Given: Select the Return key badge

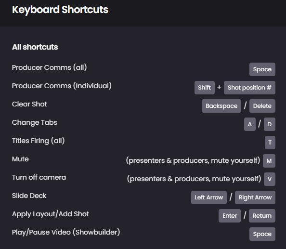Looking at the screenshot, I should [x=262, y=216].
